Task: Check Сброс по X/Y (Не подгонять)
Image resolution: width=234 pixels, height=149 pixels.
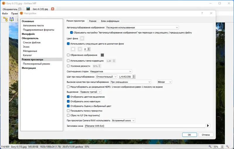Action: pos(68,115)
